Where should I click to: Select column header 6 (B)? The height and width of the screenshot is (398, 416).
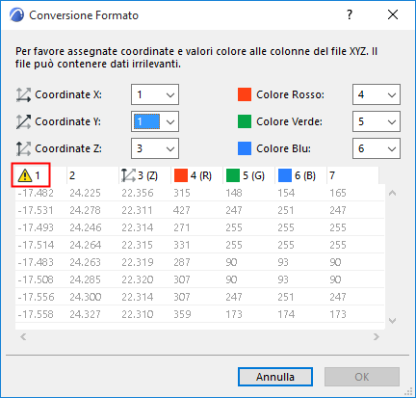pyautogui.click(x=300, y=175)
